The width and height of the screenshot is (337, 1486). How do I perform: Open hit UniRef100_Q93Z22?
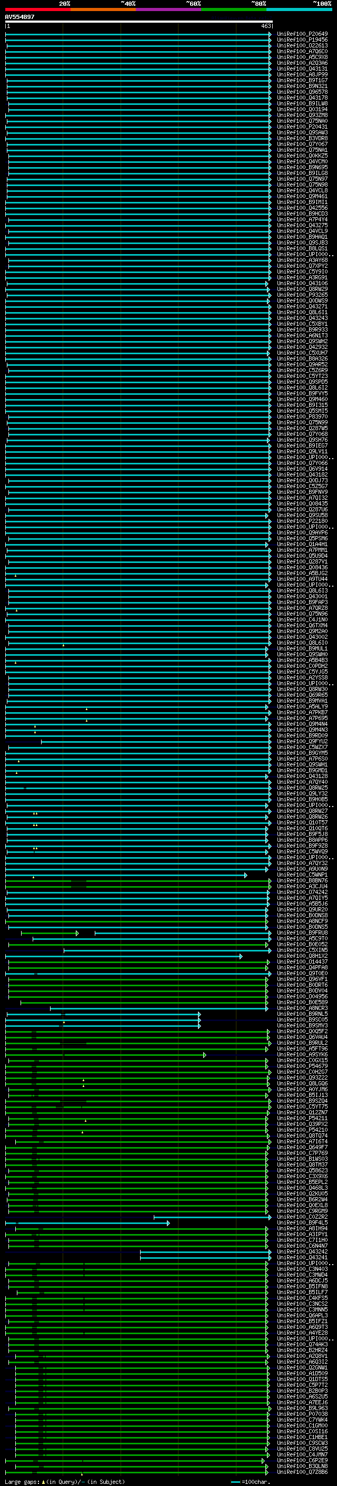(x=302, y=1077)
